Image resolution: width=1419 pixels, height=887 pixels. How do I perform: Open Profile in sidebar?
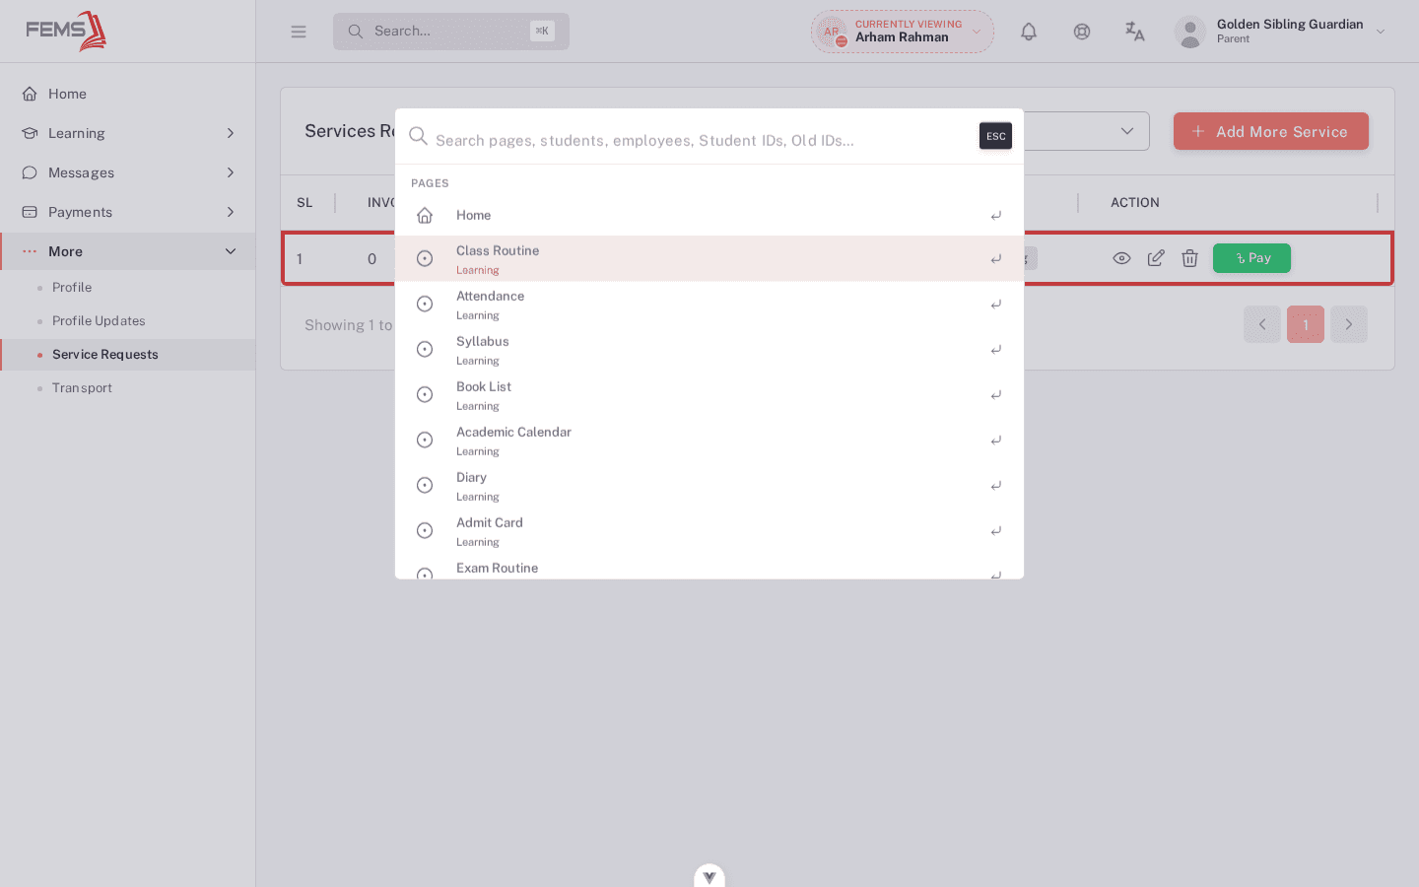[x=72, y=287]
